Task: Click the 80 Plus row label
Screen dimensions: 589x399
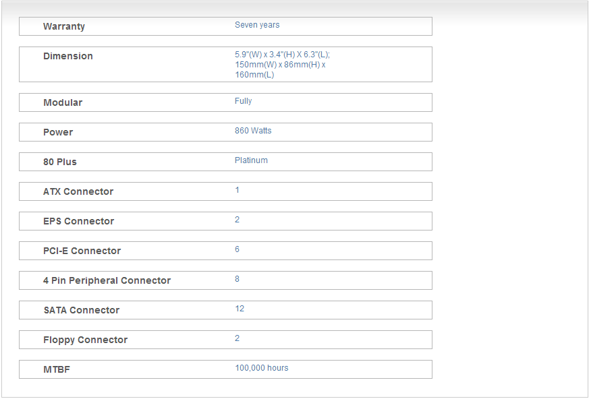Action: coord(60,162)
